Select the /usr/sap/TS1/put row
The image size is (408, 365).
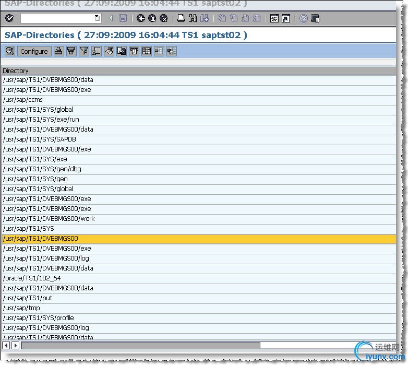[199, 298]
